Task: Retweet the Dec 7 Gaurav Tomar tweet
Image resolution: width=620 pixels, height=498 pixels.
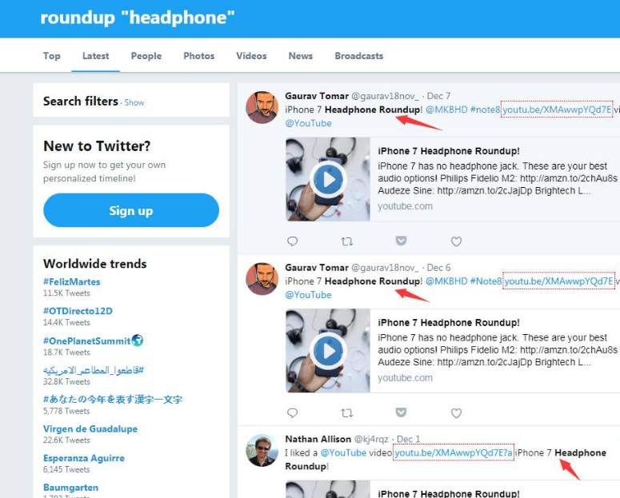Action: coord(346,241)
